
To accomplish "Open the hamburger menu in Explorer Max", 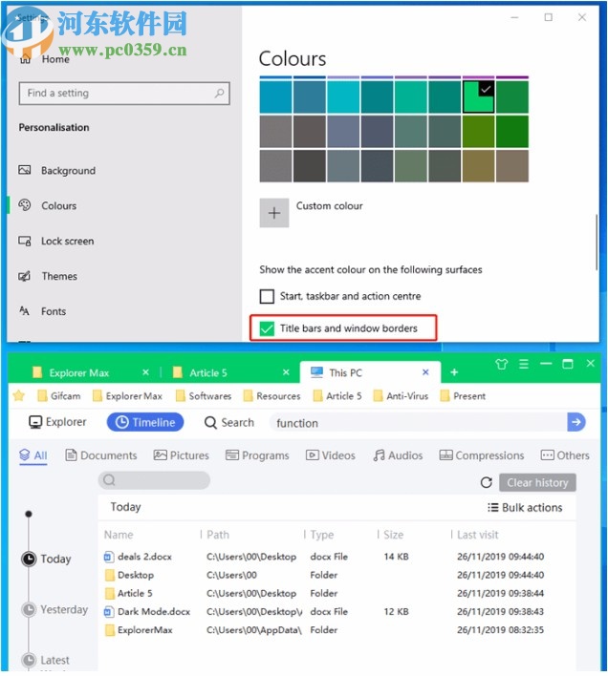I will (x=524, y=365).
